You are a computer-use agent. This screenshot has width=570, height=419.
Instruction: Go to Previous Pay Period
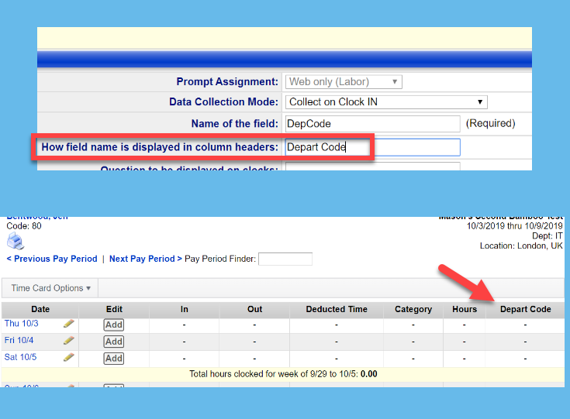click(x=52, y=259)
